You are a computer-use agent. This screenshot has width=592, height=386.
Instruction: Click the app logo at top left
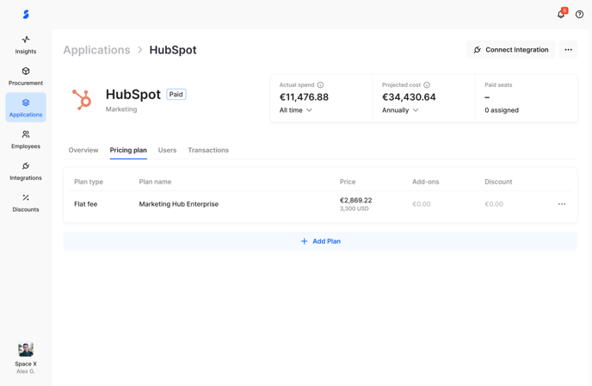point(26,14)
